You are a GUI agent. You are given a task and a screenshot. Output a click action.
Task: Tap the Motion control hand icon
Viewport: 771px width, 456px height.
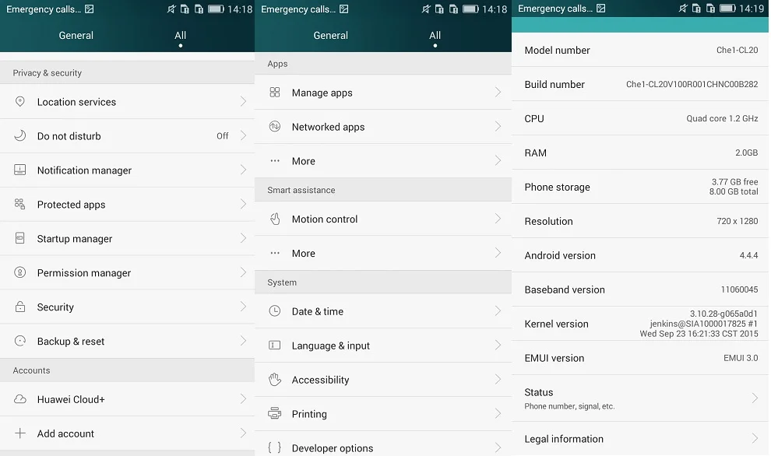tap(275, 219)
